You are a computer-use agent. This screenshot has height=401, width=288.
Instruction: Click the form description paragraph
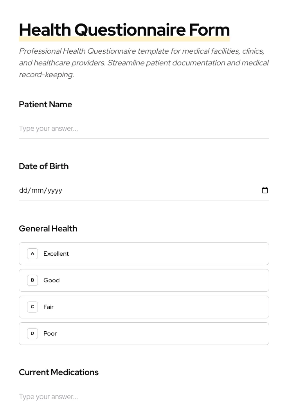coord(144,63)
